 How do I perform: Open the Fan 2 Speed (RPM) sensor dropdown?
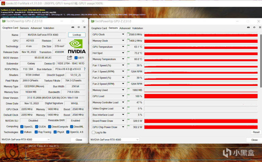tap(123, 84)
